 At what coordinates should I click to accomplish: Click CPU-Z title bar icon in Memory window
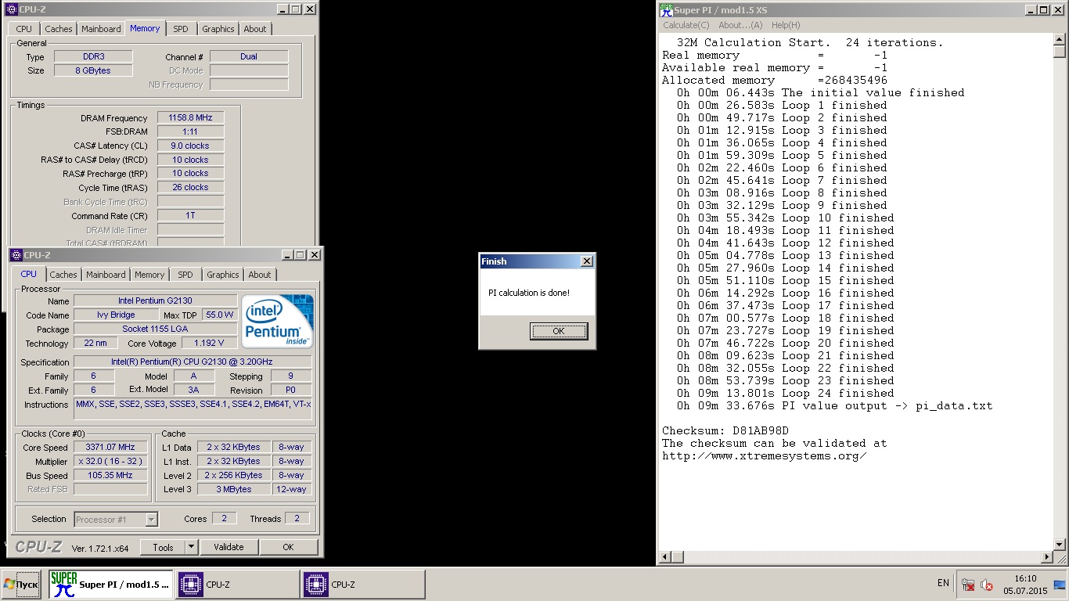tap(11, 9)
